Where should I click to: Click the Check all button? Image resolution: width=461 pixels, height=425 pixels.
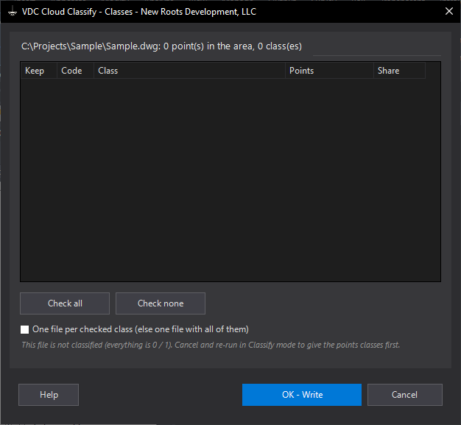[x=65, y=303]
